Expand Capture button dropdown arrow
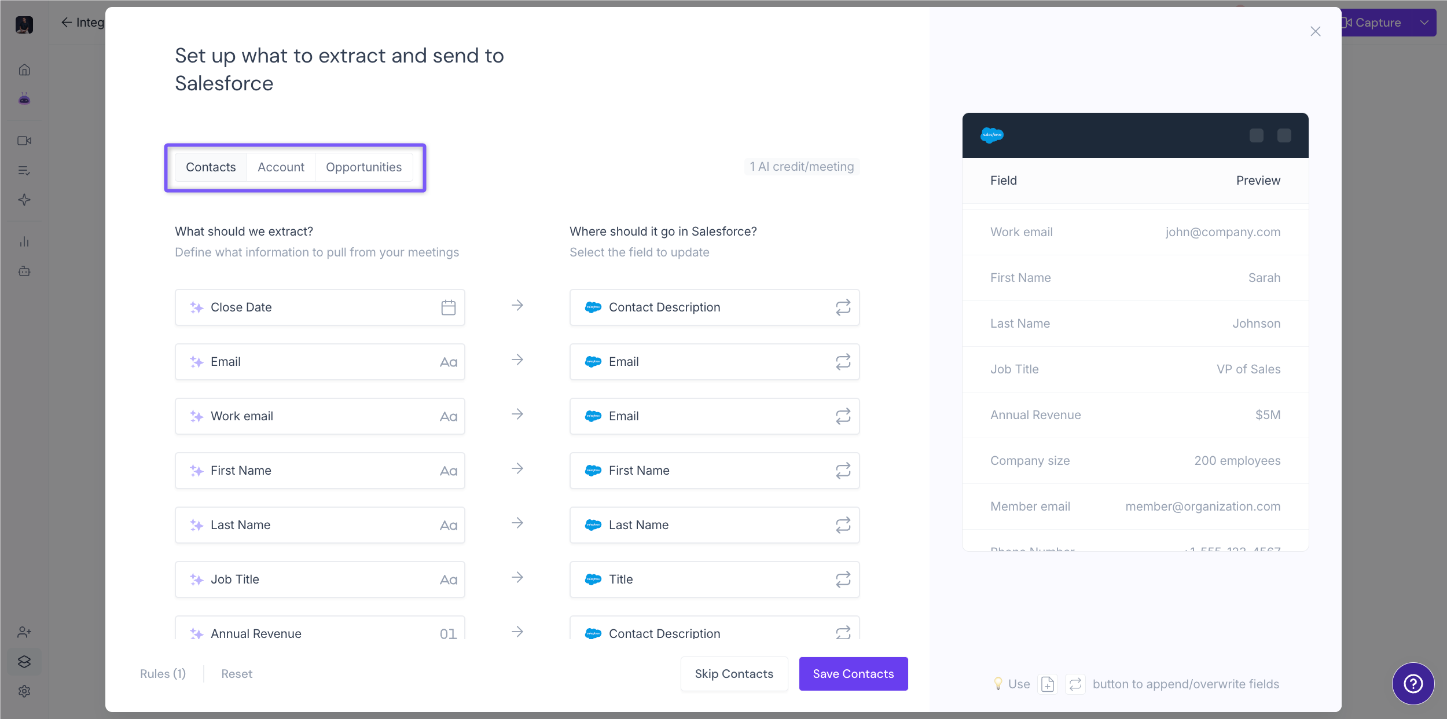This screenshot has height=719, width=1447. 1424,23
